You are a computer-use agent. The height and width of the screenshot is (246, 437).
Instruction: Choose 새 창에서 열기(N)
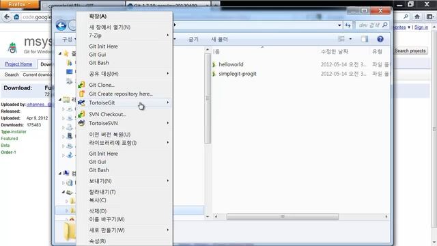[x=110, y=27]
